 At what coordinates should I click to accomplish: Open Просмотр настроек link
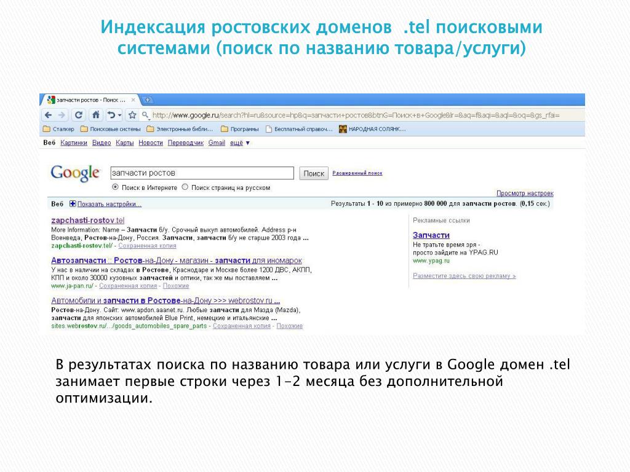[x=525, y=193]
